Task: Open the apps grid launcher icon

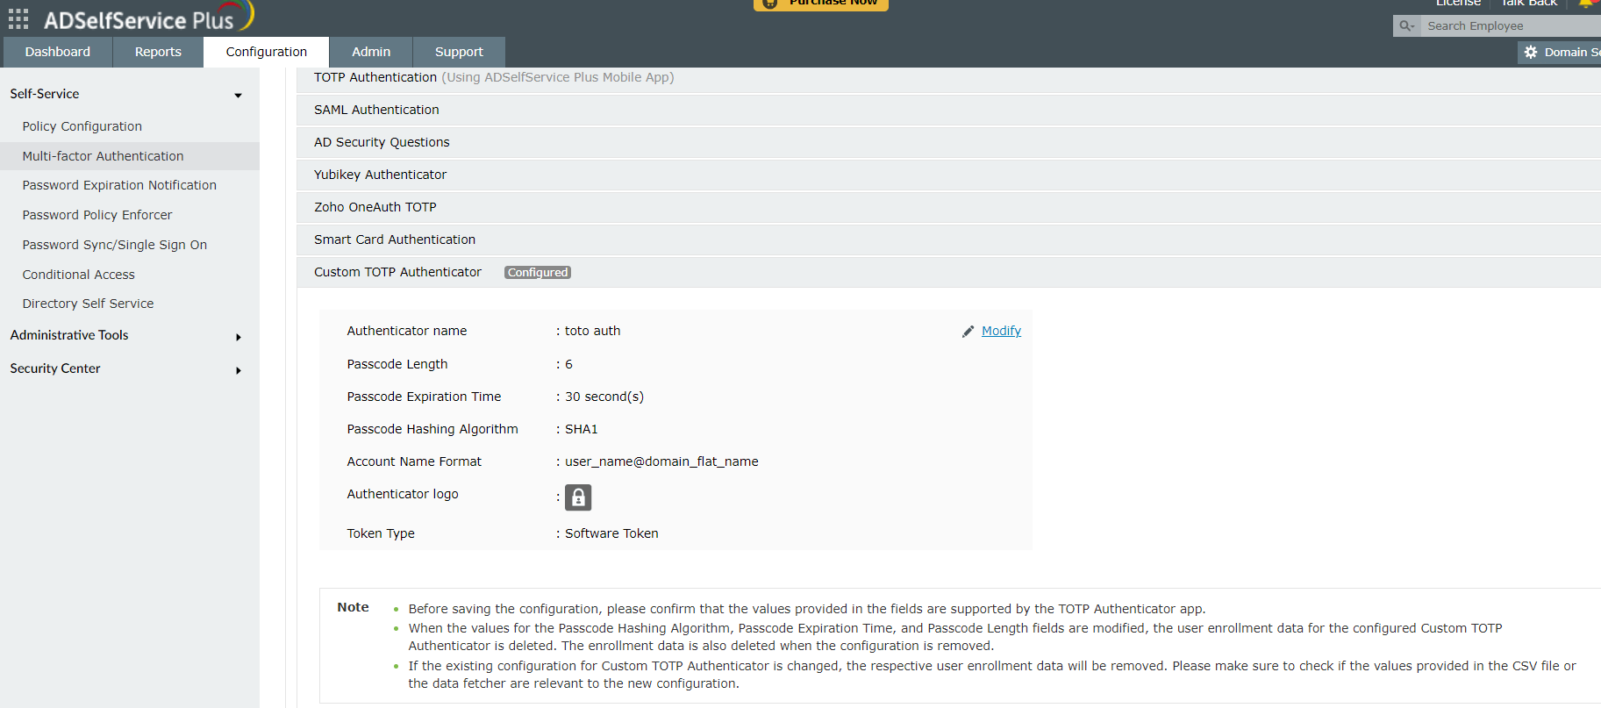Action: pos(18,19)
